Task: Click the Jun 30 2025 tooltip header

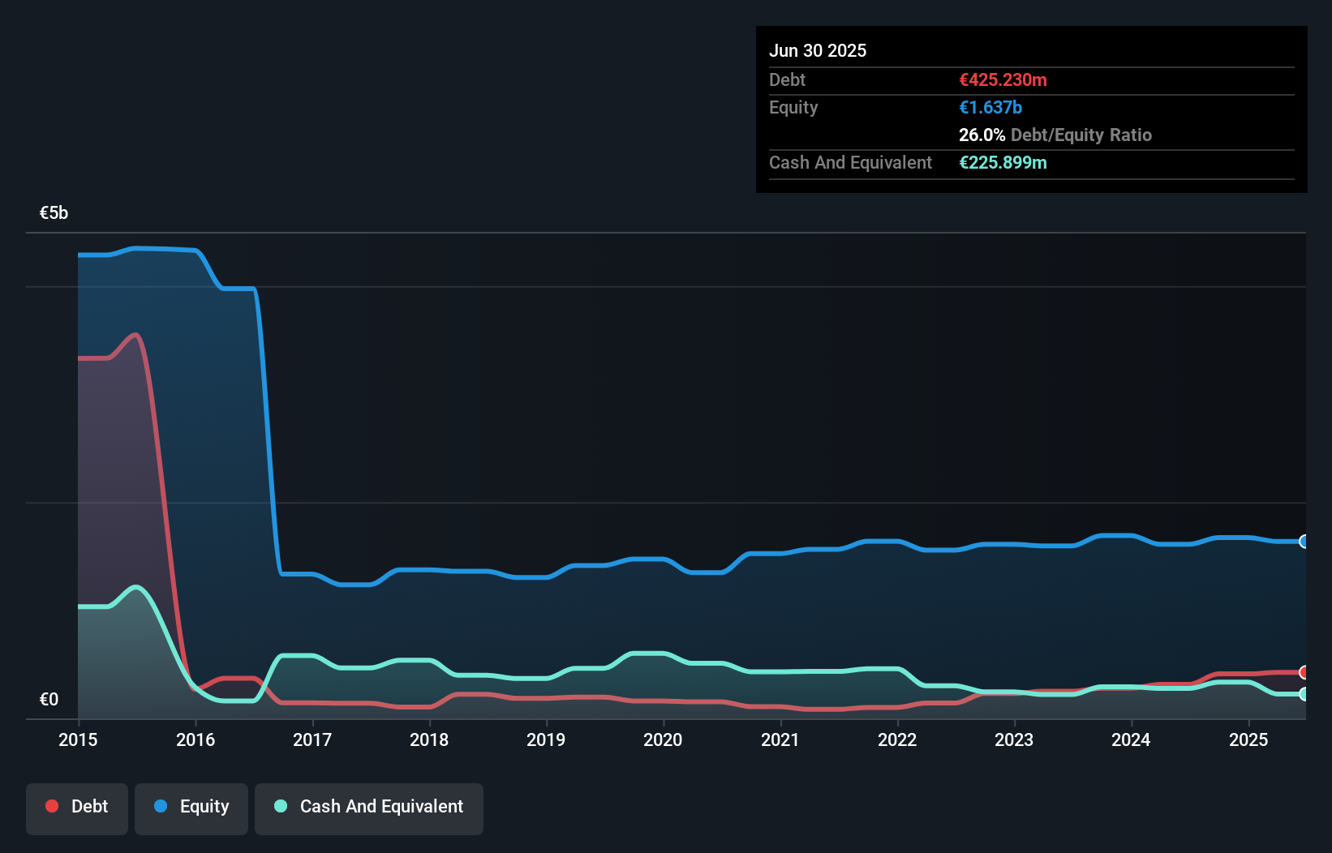Action: pos(818,50)
